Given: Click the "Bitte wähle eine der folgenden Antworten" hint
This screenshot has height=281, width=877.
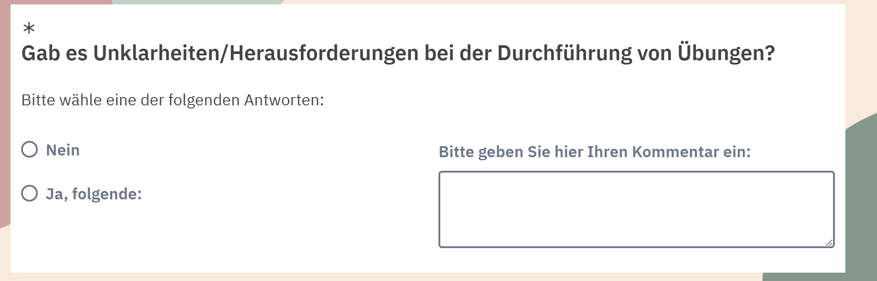Looking at the screenshot, I should tap(172, 100).
